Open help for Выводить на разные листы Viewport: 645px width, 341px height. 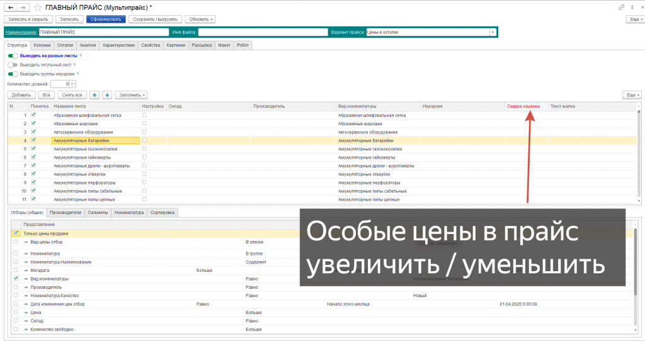coord(81,55)
